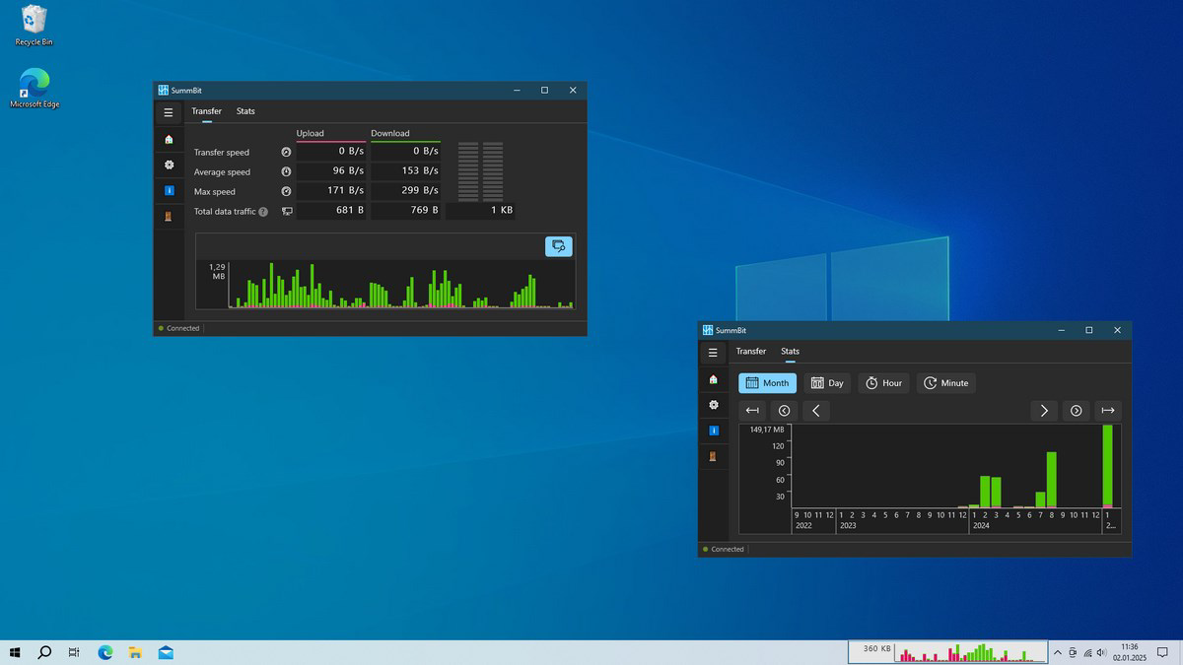Click 149,17 MB axis label in Stats chart

767,430
